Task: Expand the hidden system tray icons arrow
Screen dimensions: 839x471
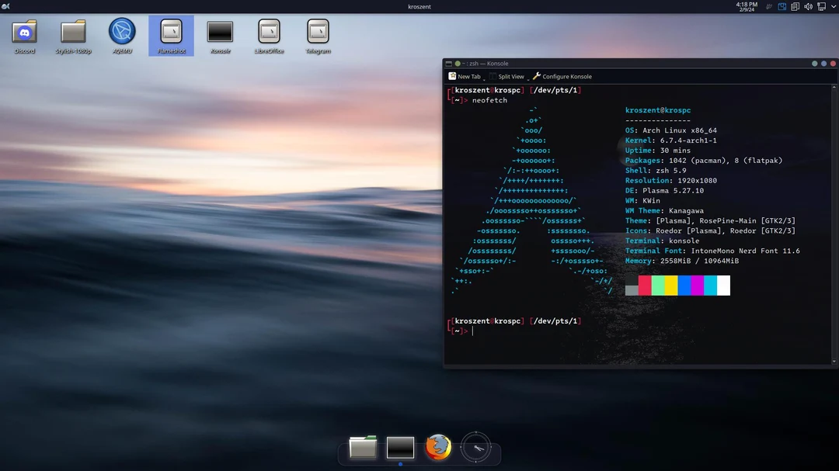Action: [834, 6]
